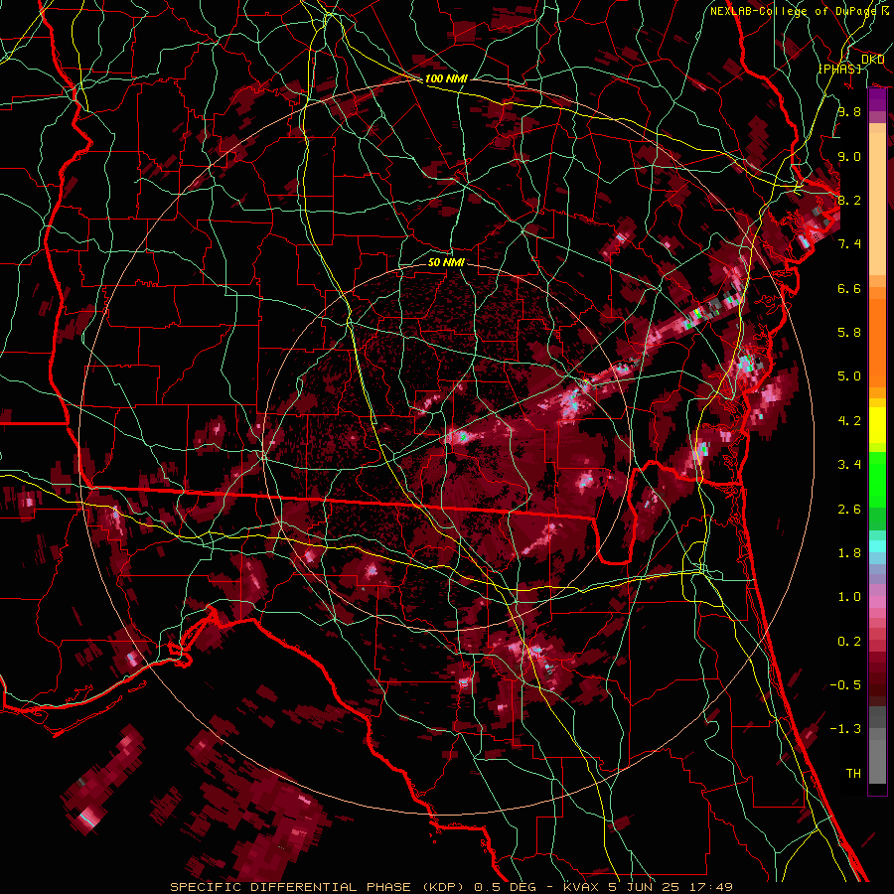Click the 100 NMI range ring label
Image resolution: width=894 pixels, height=894 pixels.
tap(446, 78)
